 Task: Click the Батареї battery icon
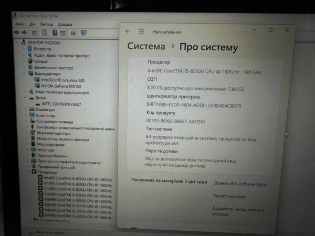[x=30, y=61]
